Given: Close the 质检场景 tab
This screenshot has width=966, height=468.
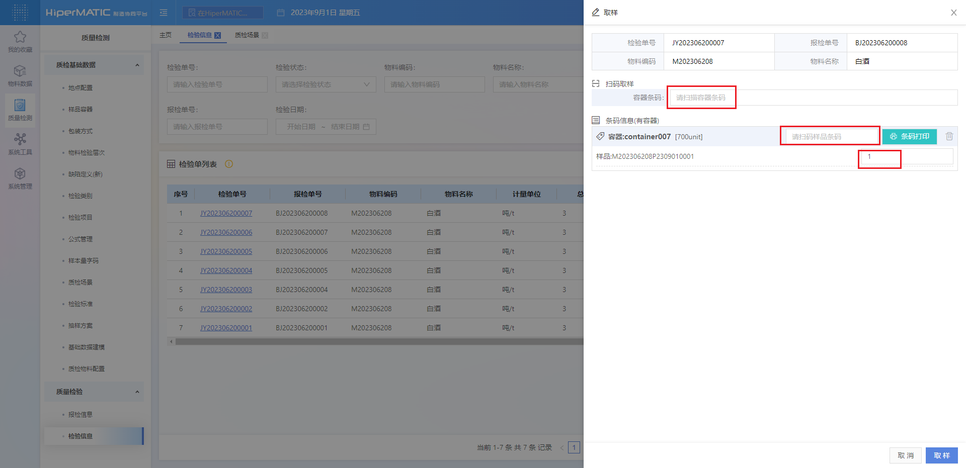Looking at the screenshot, I should (x=265, y=35).
